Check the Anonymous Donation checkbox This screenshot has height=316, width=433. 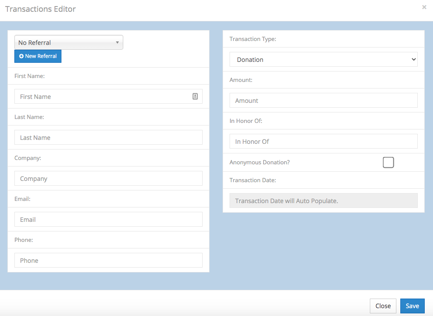[x=388, y=163]
